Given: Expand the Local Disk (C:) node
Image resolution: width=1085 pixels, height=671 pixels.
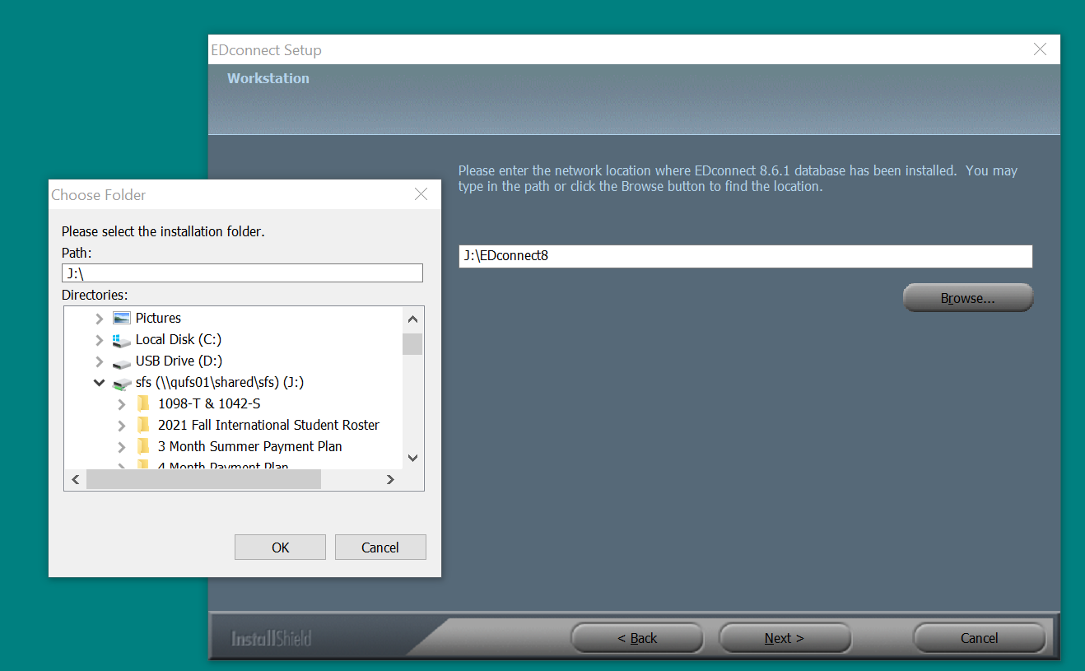Looking at the screenshot, I should 100,340.
